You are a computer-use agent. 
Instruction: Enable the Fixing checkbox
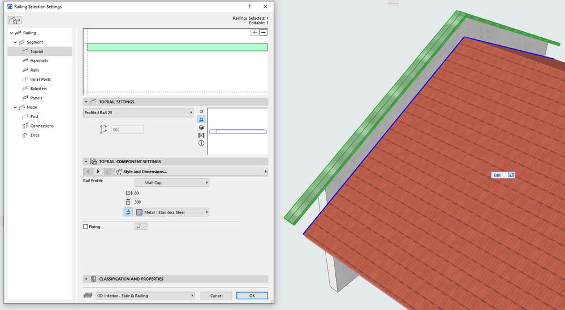pyautogui.click(x=85, y=226)
